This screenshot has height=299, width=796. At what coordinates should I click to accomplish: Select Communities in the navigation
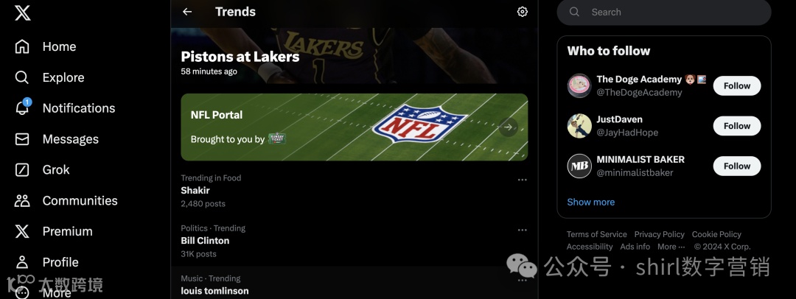(x=80, y=200)
